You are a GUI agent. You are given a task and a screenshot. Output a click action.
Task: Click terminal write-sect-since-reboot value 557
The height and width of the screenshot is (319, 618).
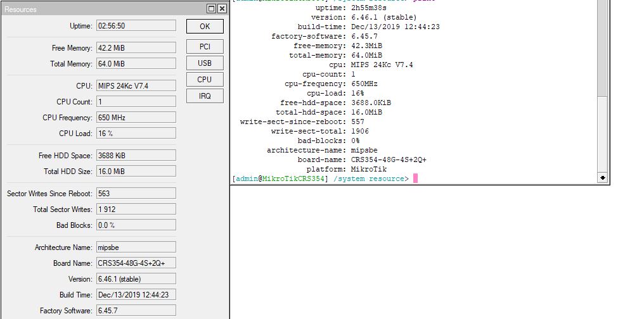pyautogui.click(x=357, y=122)
